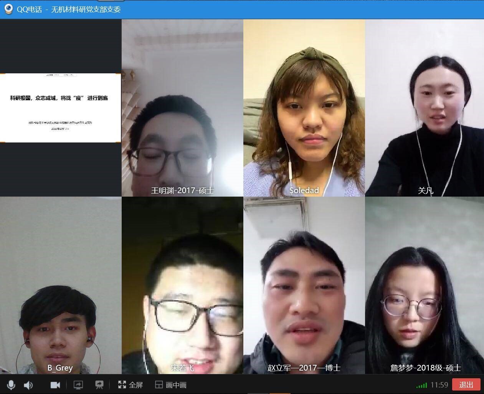The width and height of the screenshot is (484, 394).
Task: Select B_Grey's video tile
Action: (x=61, y=285)
